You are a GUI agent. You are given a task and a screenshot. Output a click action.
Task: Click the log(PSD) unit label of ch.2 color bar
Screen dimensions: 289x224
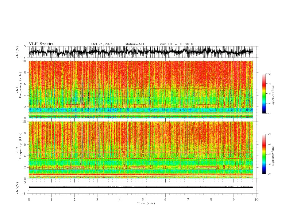[x=273, y=156]
